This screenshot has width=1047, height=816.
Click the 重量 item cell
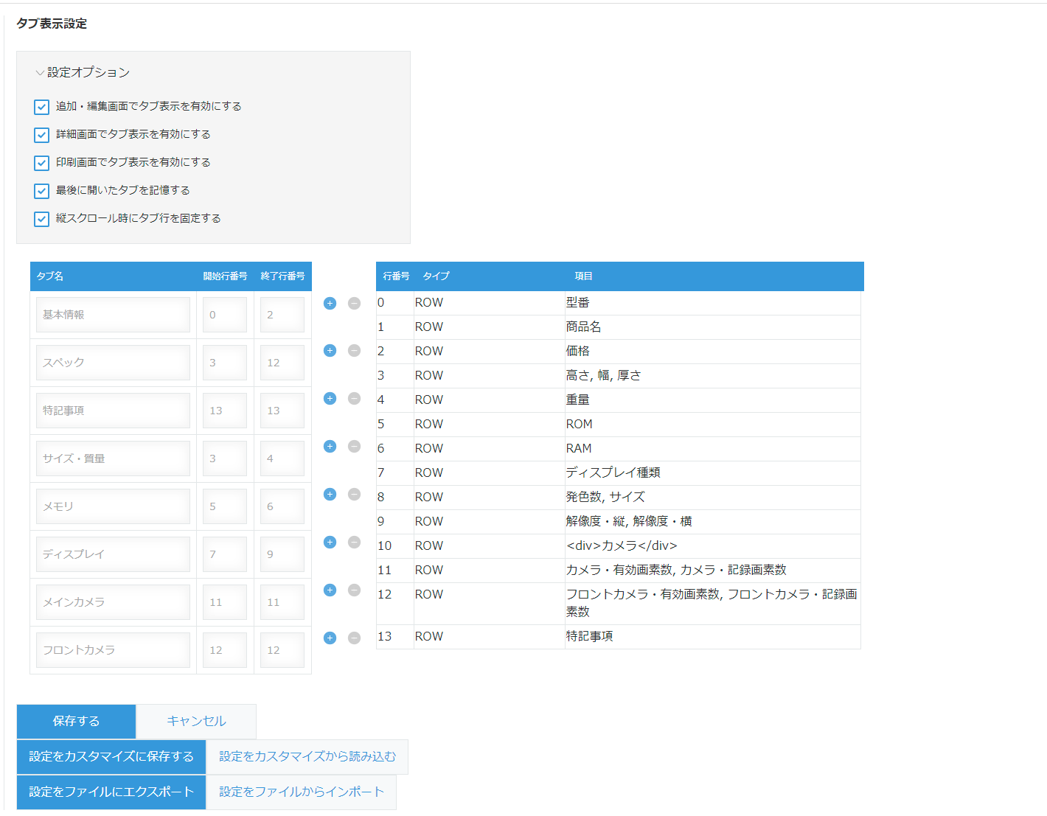712,400
